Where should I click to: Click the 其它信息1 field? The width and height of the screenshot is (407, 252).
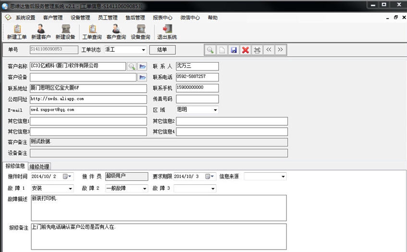(88, 121)
